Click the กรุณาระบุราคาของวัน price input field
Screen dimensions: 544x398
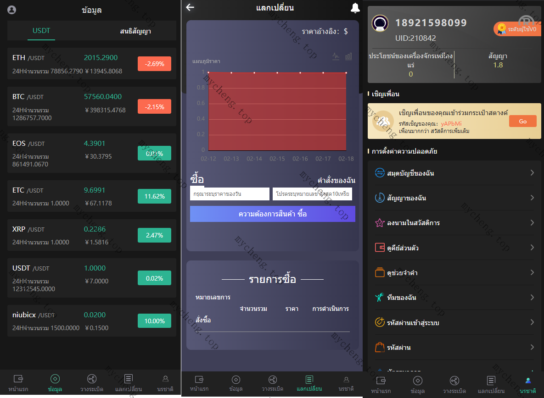230,194
